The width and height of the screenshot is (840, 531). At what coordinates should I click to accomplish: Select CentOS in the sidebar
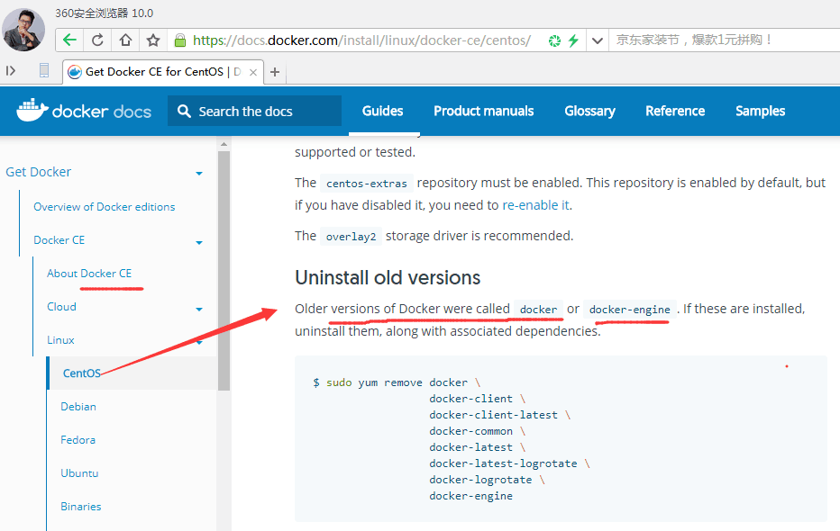point(81,373)
